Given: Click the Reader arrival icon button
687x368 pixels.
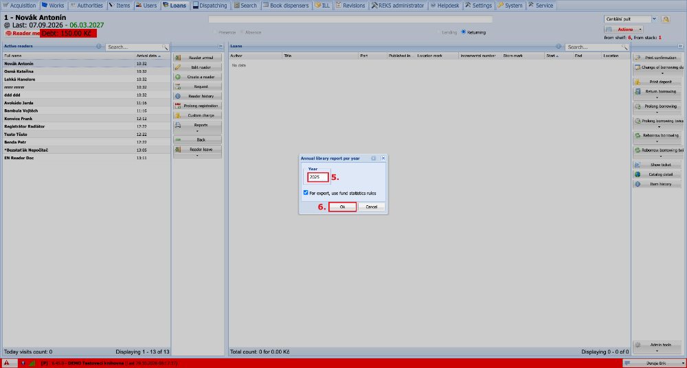Looking at the screenshot, I should (178, 58).
